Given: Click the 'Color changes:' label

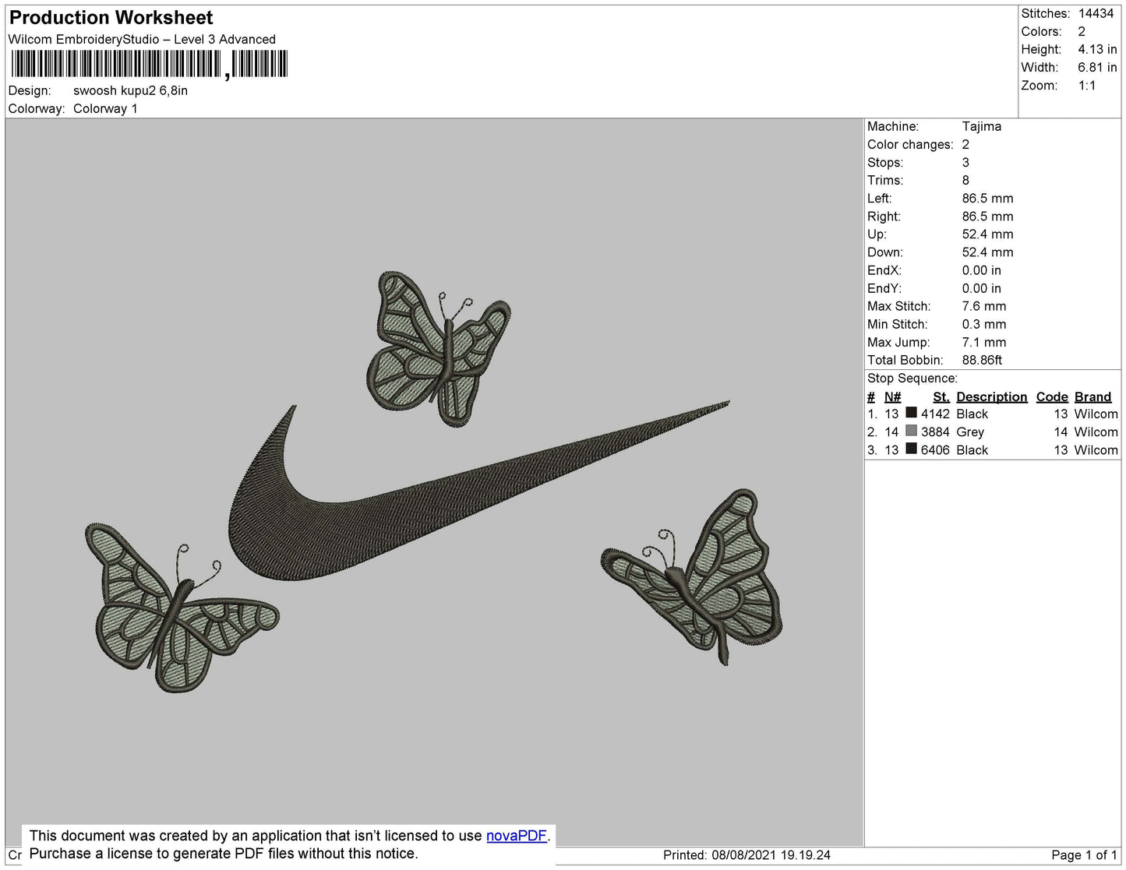Looking at the screenshot, I should point(910,144).
